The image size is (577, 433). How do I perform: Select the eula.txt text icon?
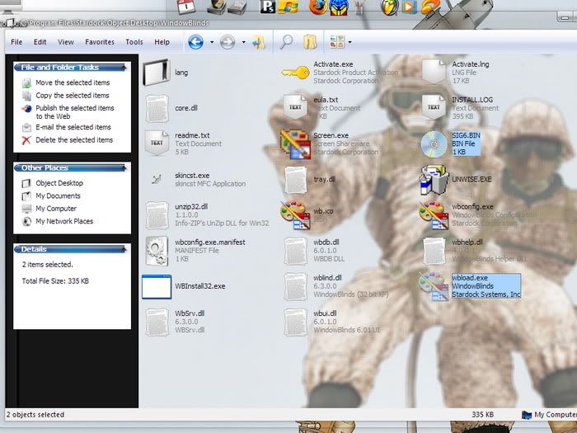(295, 107)
